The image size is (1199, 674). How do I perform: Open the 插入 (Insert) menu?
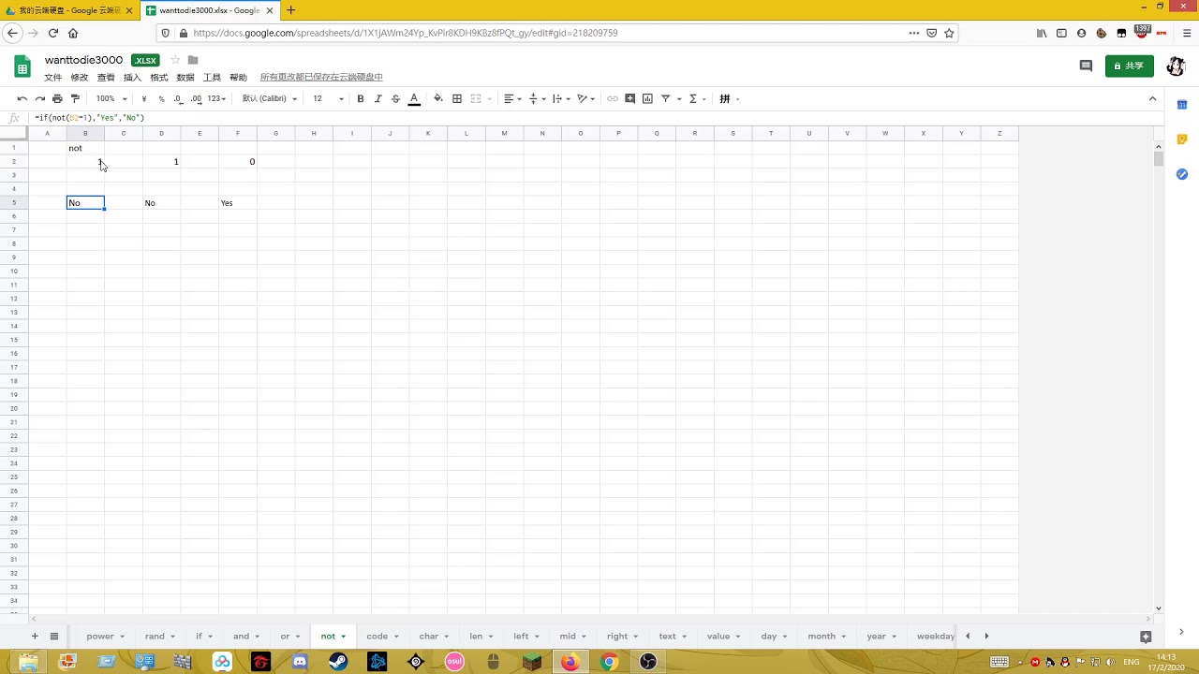132,77
